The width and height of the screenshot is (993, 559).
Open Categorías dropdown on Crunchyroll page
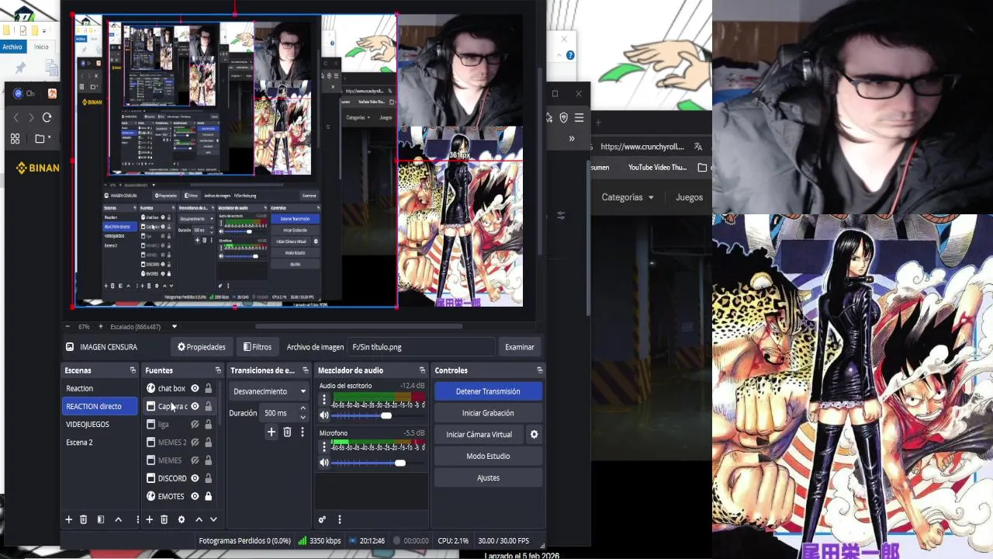point(628,197)
